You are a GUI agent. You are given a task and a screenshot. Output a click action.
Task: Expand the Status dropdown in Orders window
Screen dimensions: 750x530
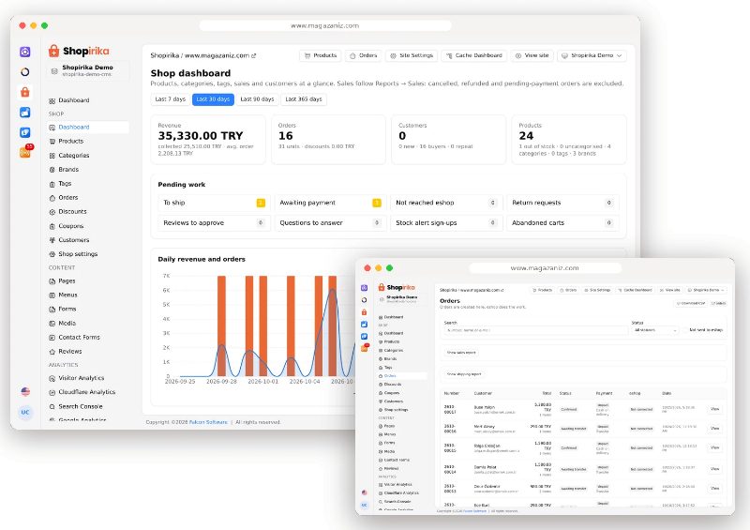coord(655,330)
